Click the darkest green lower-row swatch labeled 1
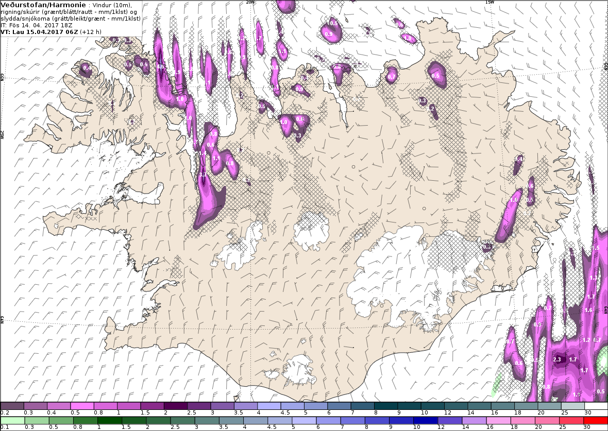 tap(109, 421)
